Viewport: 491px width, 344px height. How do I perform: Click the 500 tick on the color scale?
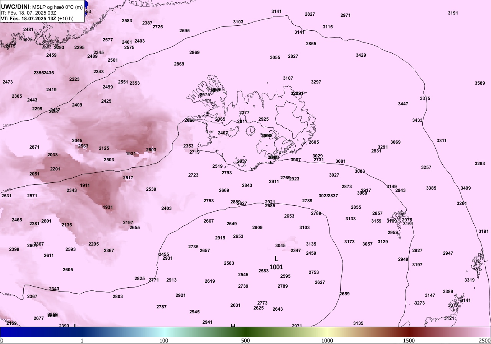pyautogui.click(x=245, y=341)
